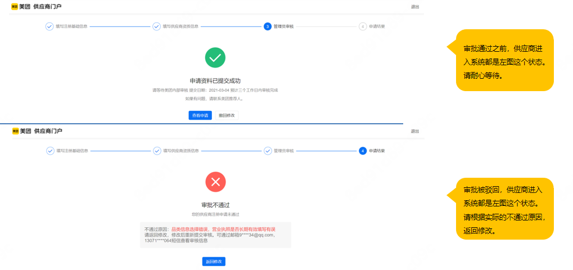The image size is (573, 270).
Task: Click the green success checkmark icon
Action: click(215, 58)
